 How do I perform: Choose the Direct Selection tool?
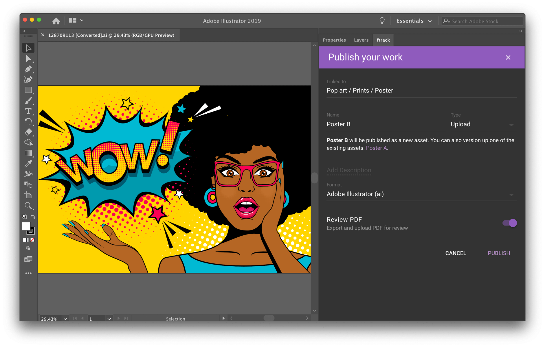28,59
